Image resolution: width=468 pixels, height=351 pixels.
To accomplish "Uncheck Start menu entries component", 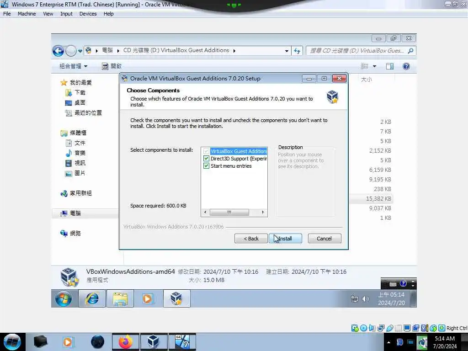I will 206,165.
